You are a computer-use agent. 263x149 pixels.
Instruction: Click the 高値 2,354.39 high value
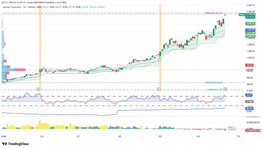click(56, 7)
